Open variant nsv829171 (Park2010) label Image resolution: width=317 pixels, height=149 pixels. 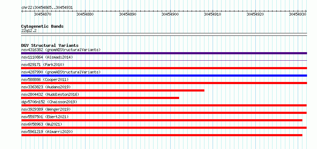[43, 65]
